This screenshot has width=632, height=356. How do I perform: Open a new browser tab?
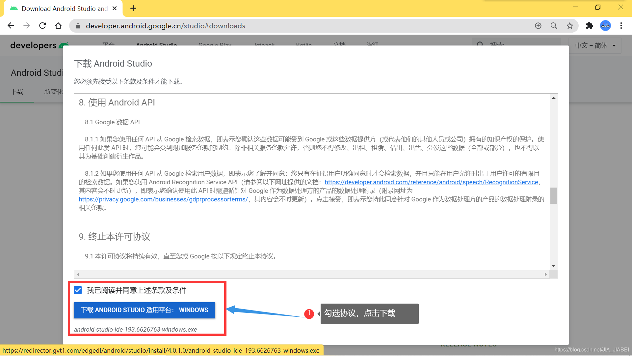point(133,9)
